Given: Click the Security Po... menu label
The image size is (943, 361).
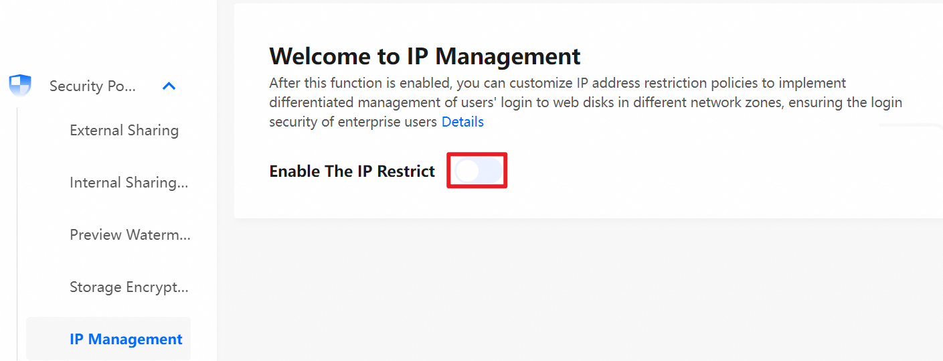Looking at the screenshot, I should (x=92, y=86).
